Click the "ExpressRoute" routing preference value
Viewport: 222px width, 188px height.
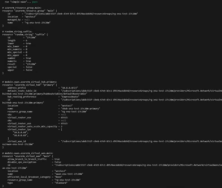pos(70,97)
